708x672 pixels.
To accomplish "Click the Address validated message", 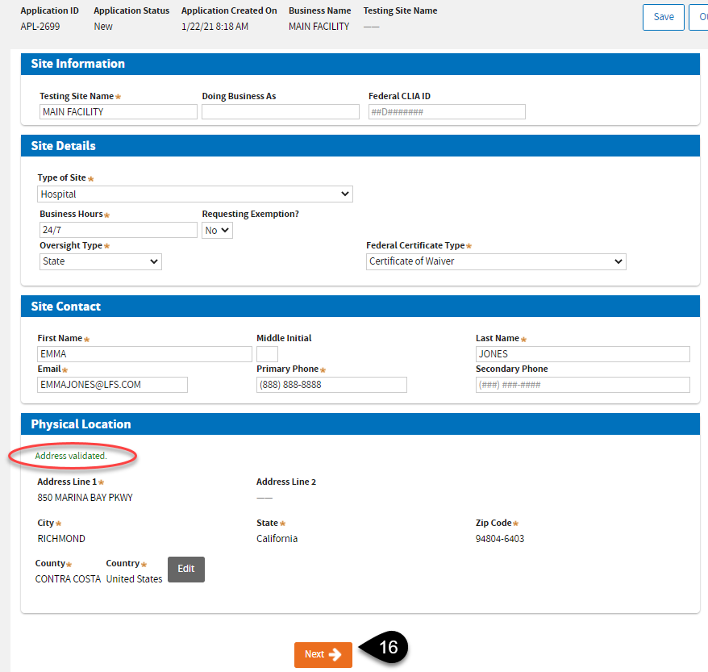I will pos(71,456).
